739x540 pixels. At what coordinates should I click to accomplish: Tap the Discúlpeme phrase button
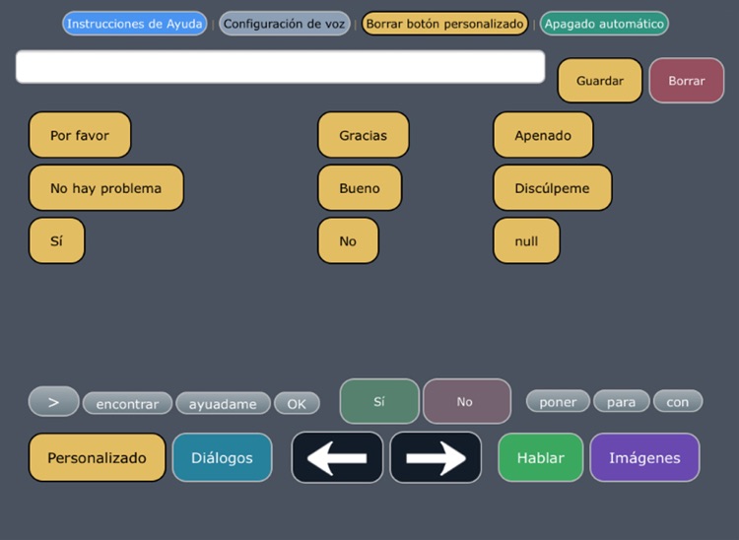click(x=553, y=188)
